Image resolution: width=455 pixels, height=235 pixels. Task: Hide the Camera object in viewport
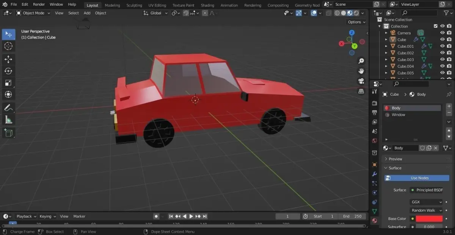442,33
